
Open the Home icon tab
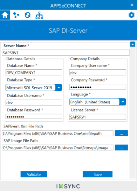(5, 15)
